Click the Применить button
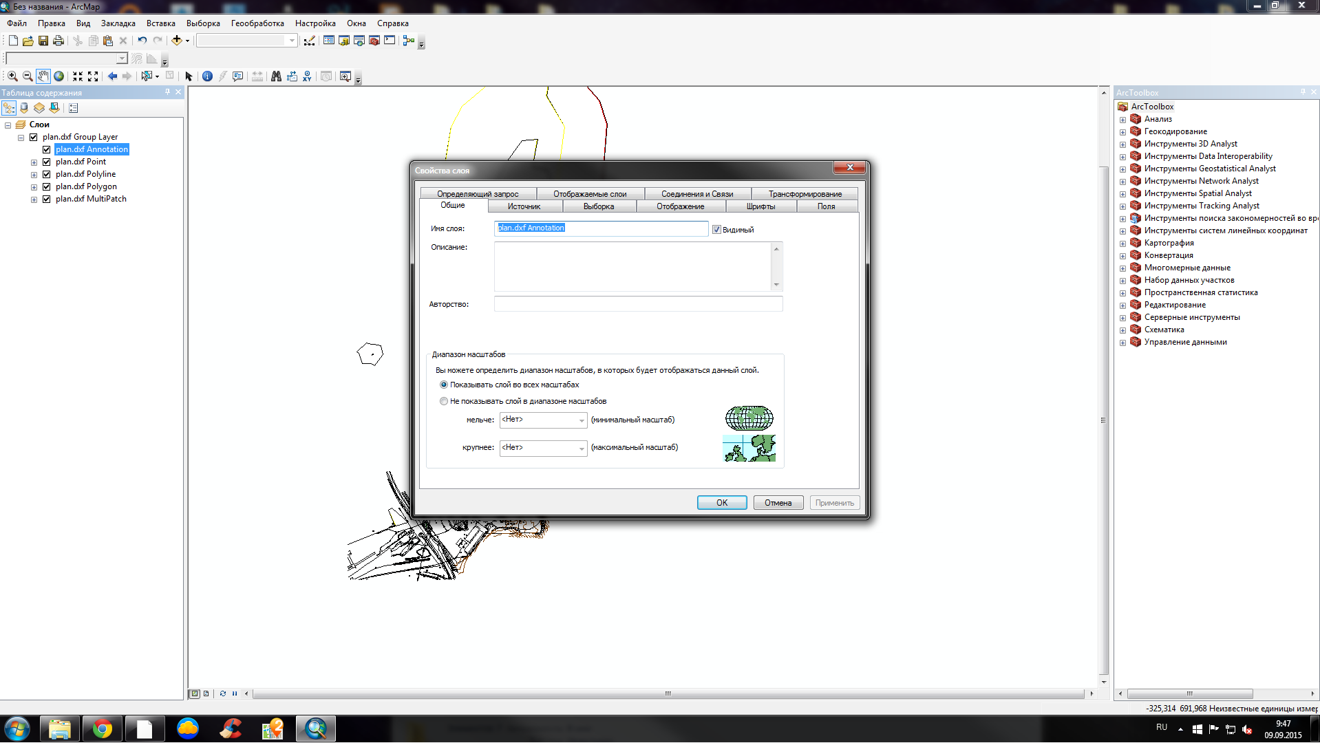The width and height of the screenshot is (1320, 743). [x=835, y=503]
